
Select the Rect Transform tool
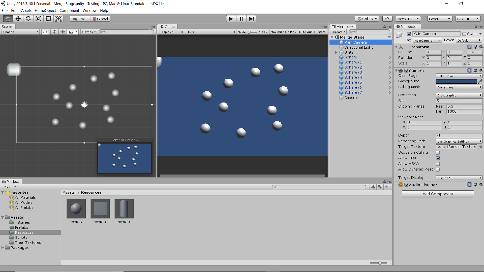[x=48, y=19]
